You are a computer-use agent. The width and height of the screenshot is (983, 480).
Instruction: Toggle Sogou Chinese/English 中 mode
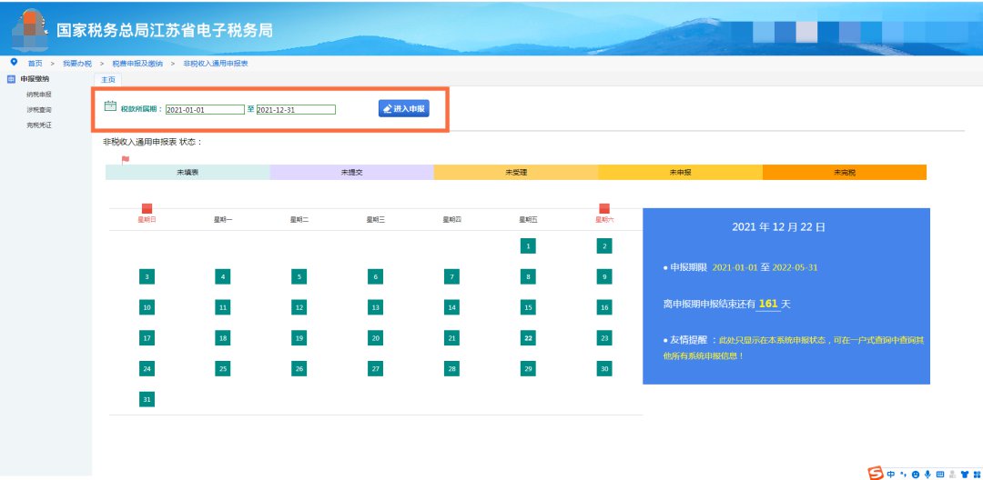tap(891, 474)
